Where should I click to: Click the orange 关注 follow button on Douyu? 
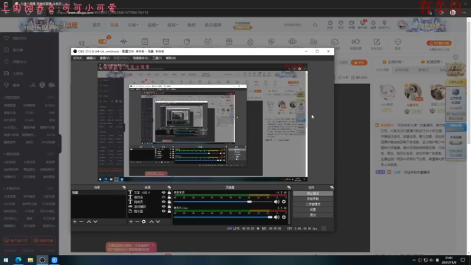359,63
